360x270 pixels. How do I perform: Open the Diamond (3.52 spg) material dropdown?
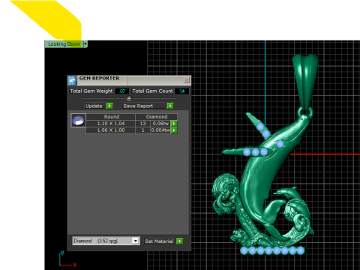(x=106, y=241)
